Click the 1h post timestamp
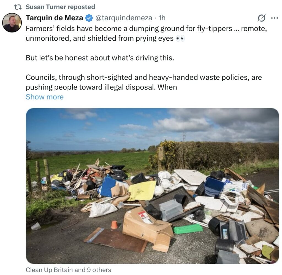 click(x=162, y=18)
